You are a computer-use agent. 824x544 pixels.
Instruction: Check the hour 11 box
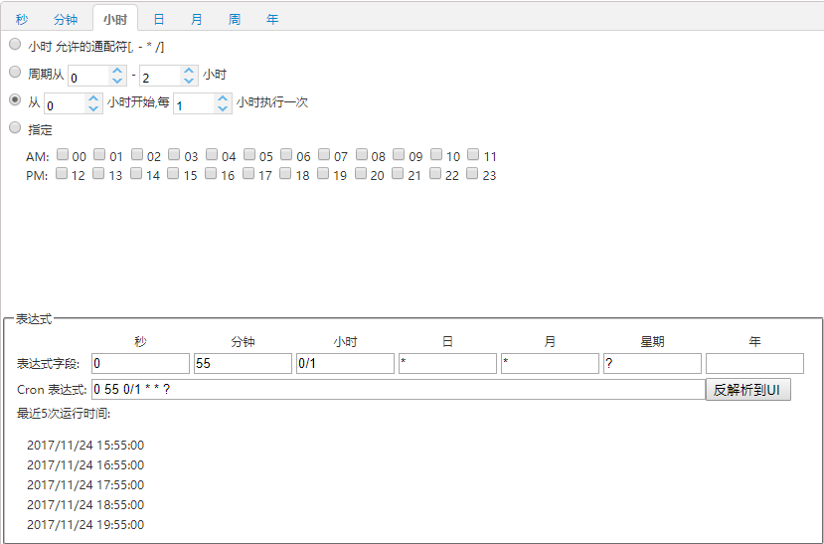(x=473, y=154)
